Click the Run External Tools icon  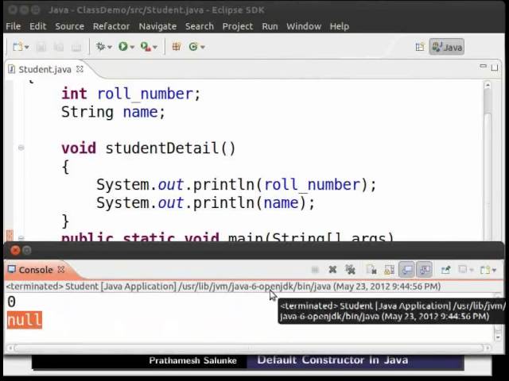(146, 47)
